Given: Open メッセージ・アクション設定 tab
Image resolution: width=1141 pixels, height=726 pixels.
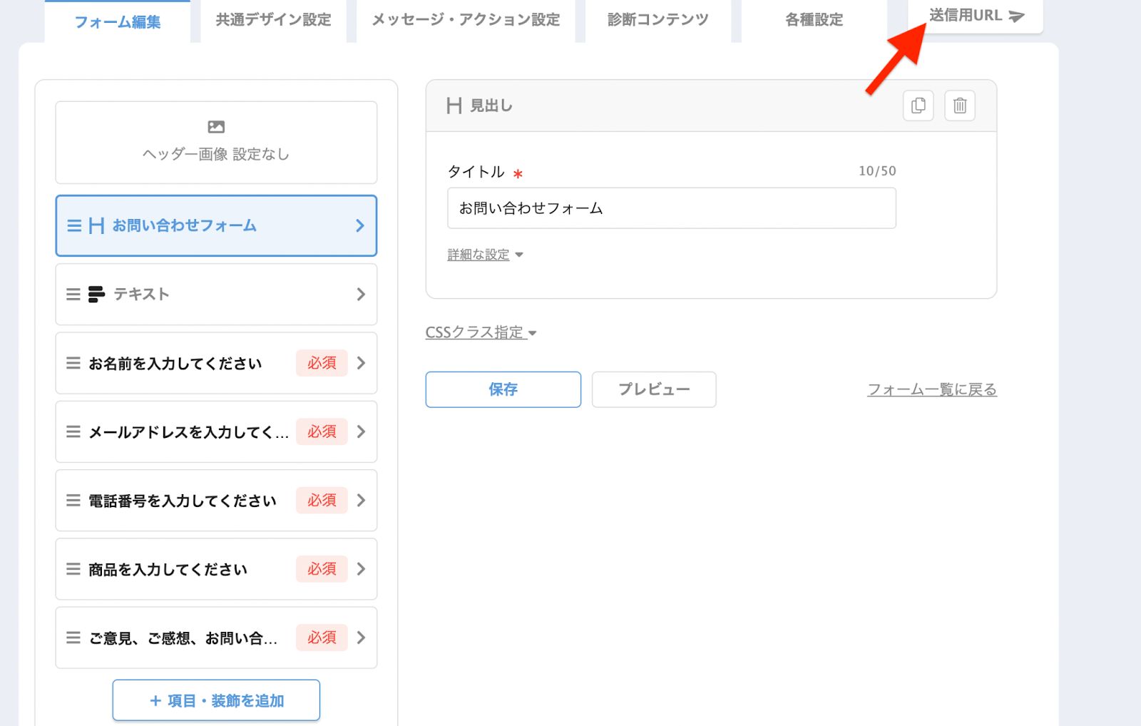Looking at the screenshot, I should point(466,20).
